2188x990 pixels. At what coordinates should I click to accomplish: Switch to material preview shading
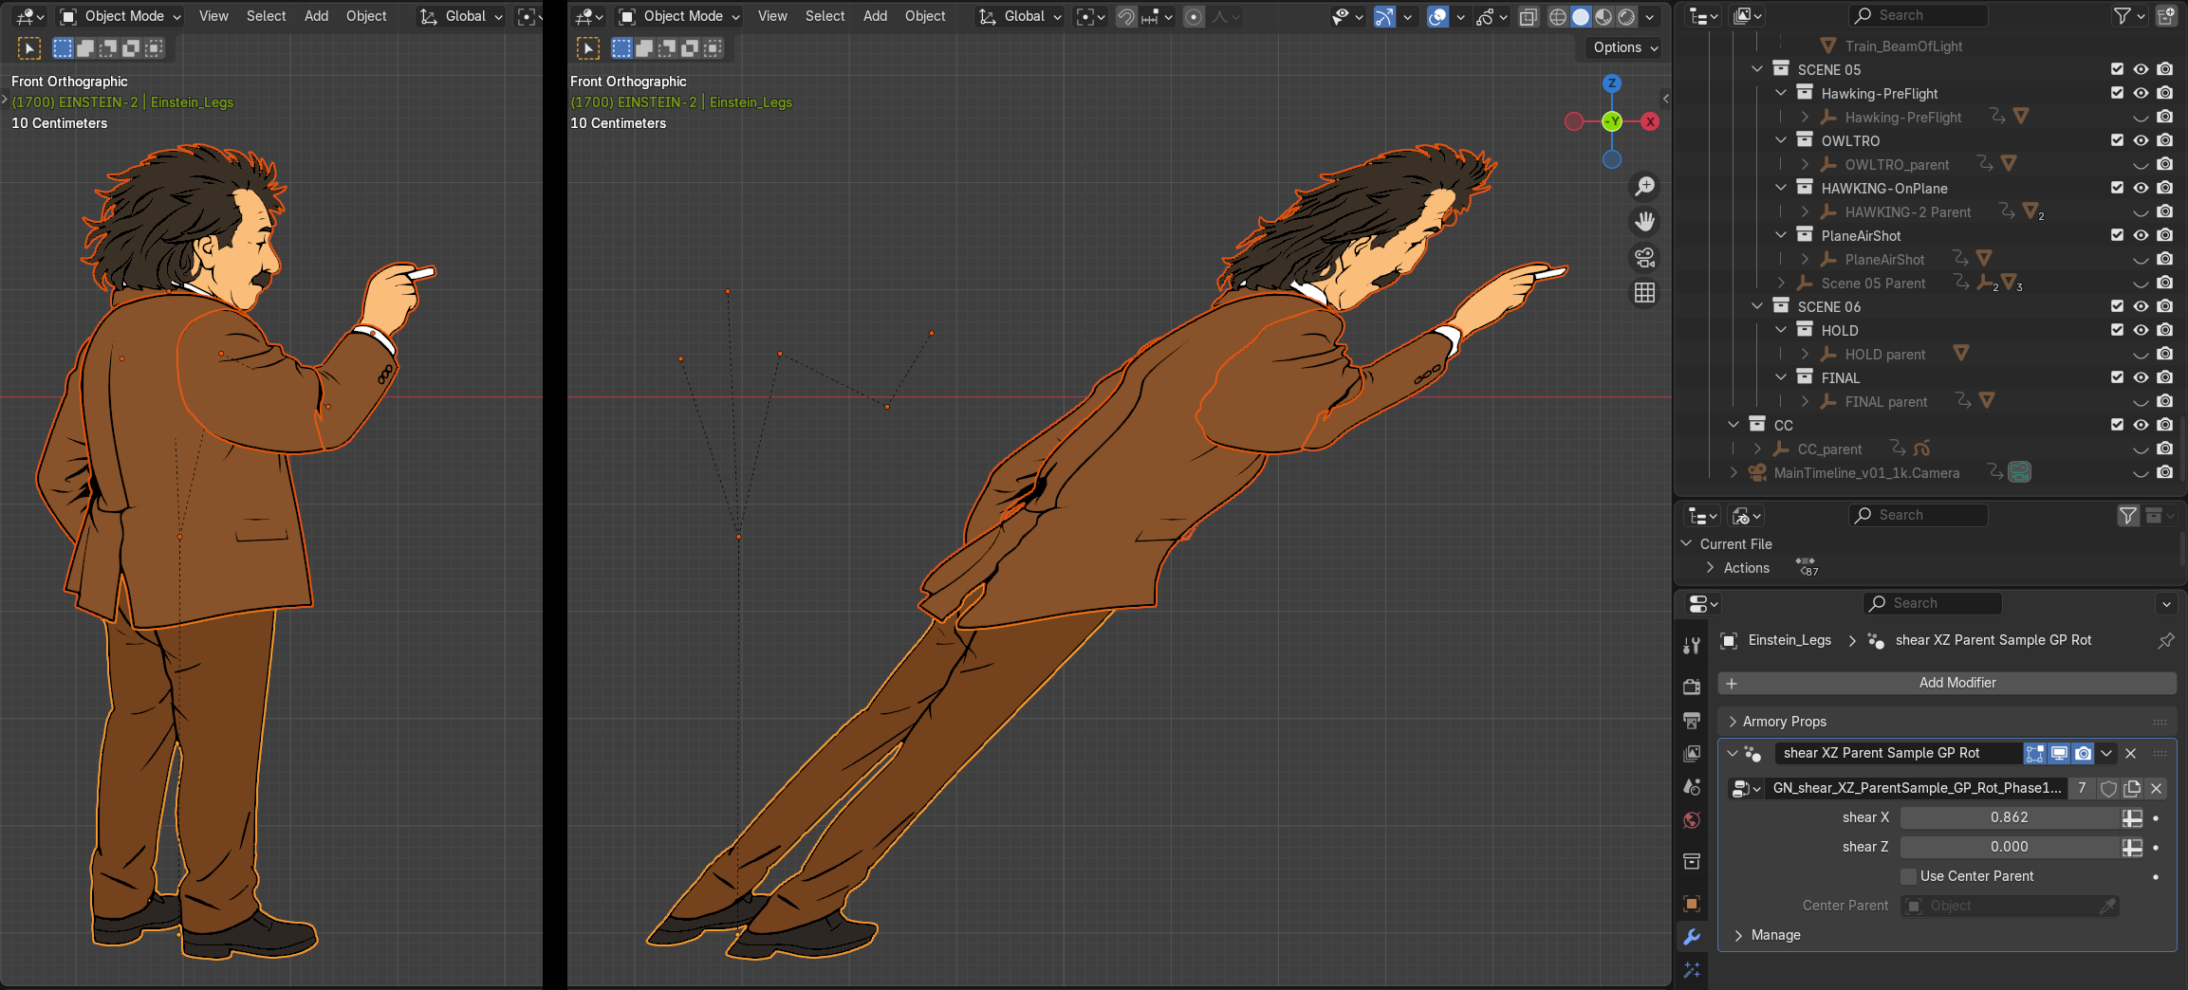(x=1604, y=17)
